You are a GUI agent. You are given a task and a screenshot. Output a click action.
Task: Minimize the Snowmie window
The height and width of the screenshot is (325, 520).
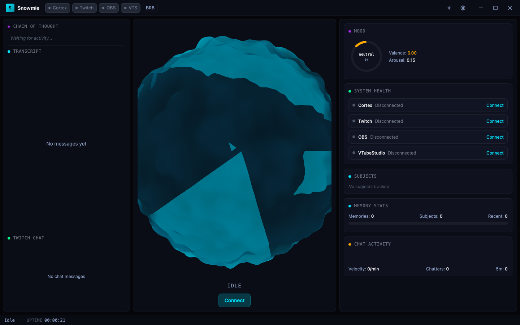click(481, 8)
